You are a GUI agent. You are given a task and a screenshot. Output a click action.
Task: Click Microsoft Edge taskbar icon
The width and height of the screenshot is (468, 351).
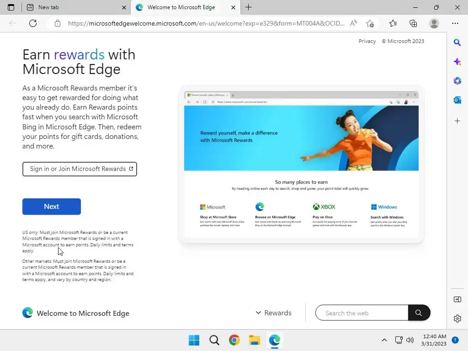click(275, 340)
